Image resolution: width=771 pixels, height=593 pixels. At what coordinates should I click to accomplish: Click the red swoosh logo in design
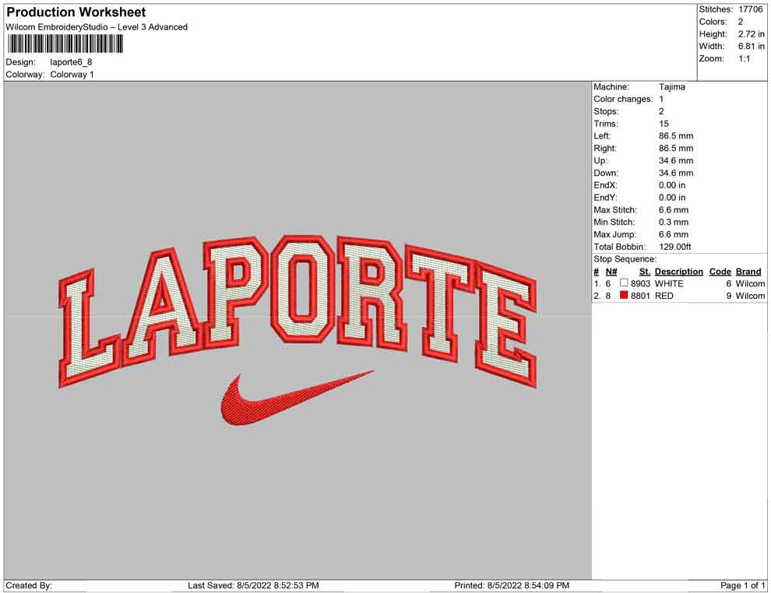pos(297,398)
